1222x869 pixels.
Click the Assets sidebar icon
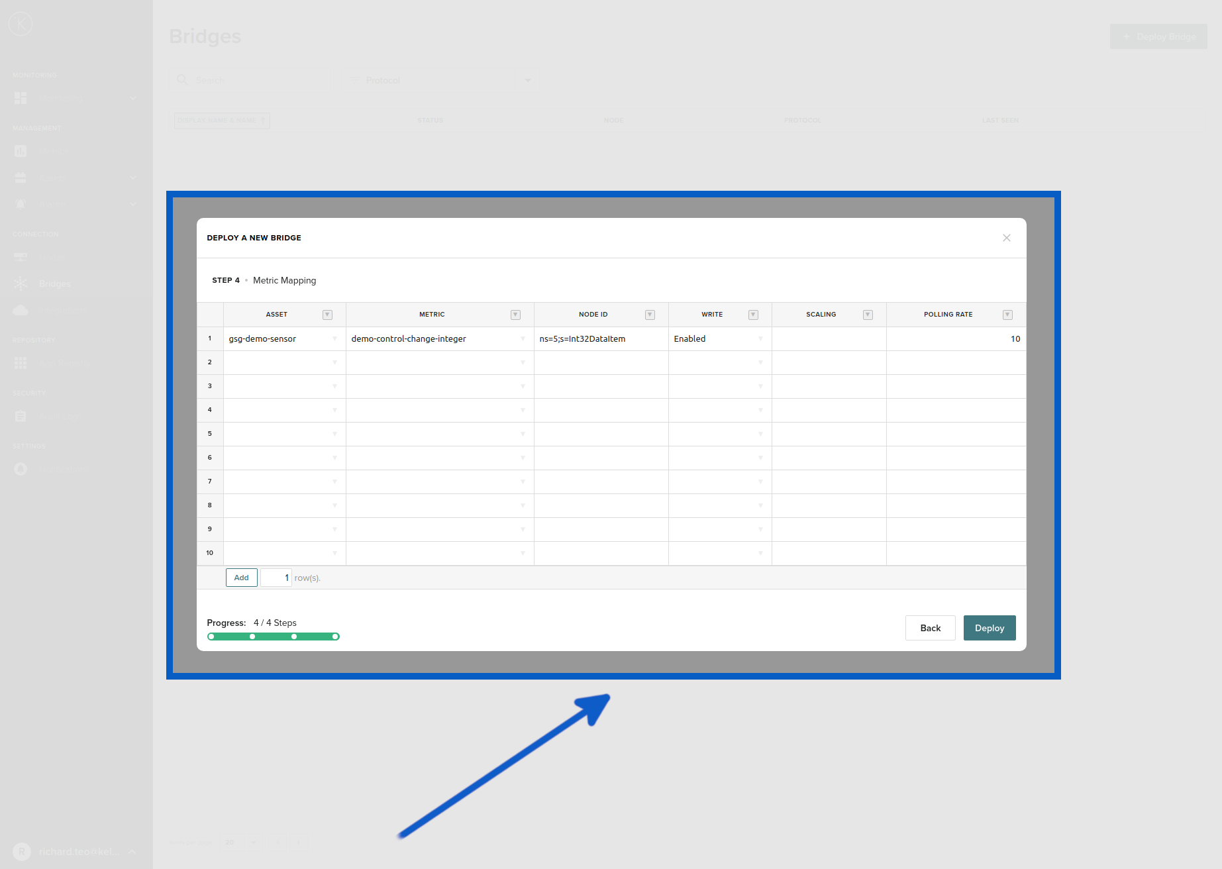[x=21, y=177]
